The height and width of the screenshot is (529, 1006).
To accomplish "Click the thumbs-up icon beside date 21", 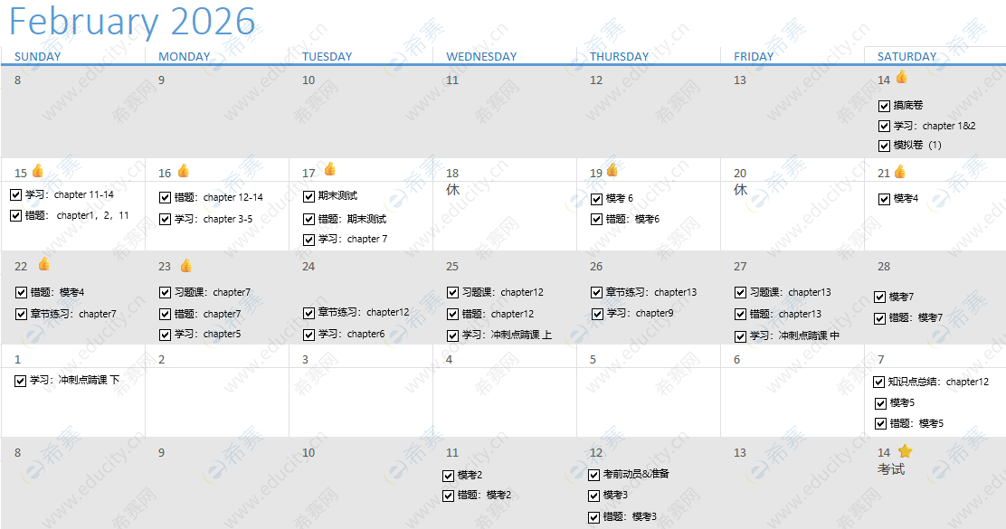I will pos(900,171).
